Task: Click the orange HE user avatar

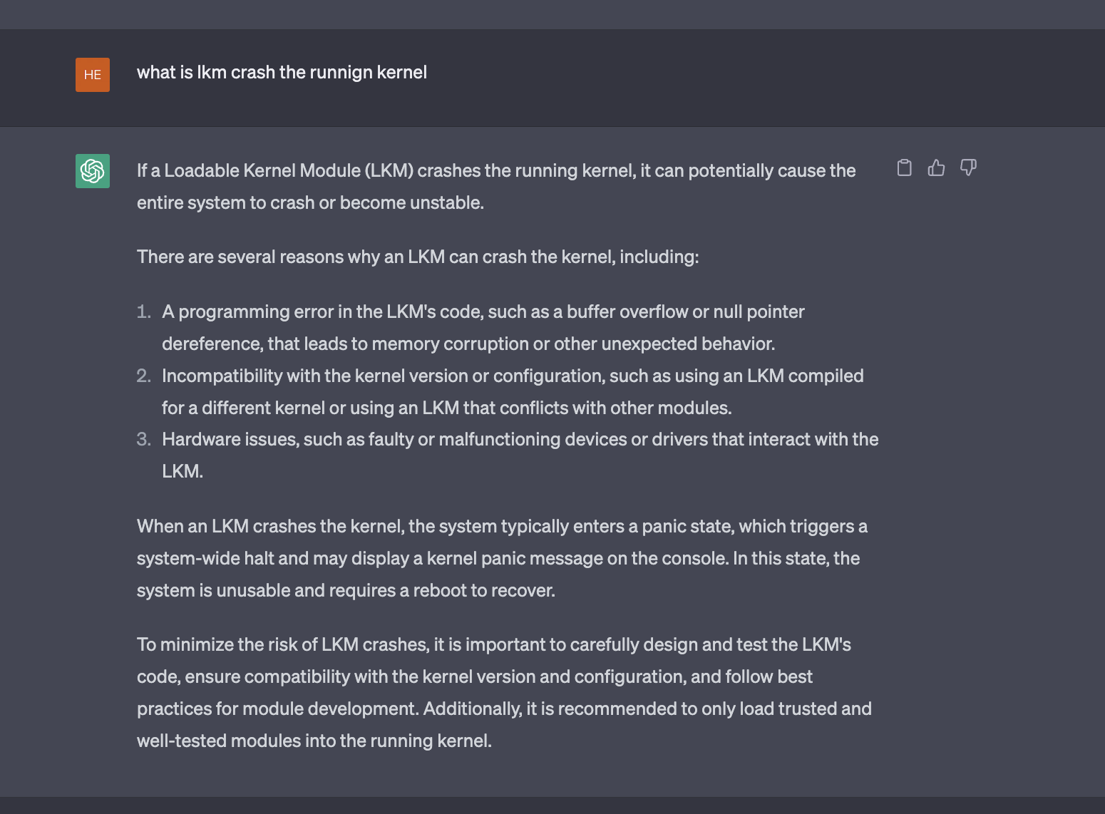Action: click(x=93, y=75)
